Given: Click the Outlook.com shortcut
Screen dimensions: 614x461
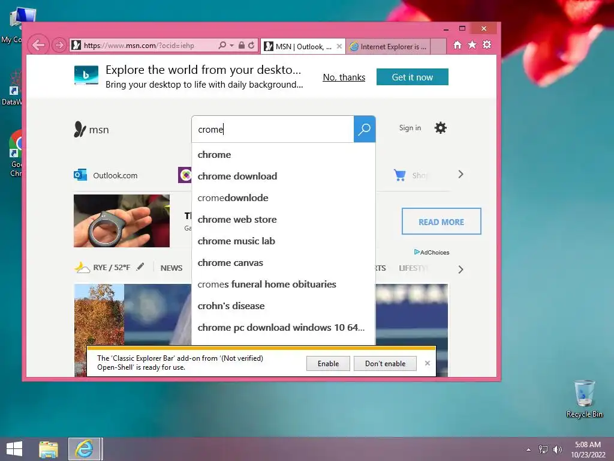Looking at the screenshot, I should tap(106, 175).
